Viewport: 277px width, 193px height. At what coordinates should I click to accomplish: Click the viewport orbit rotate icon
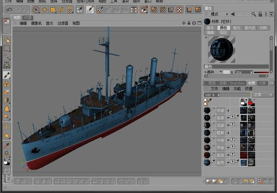pyautogui.click(x=194, y=23)
